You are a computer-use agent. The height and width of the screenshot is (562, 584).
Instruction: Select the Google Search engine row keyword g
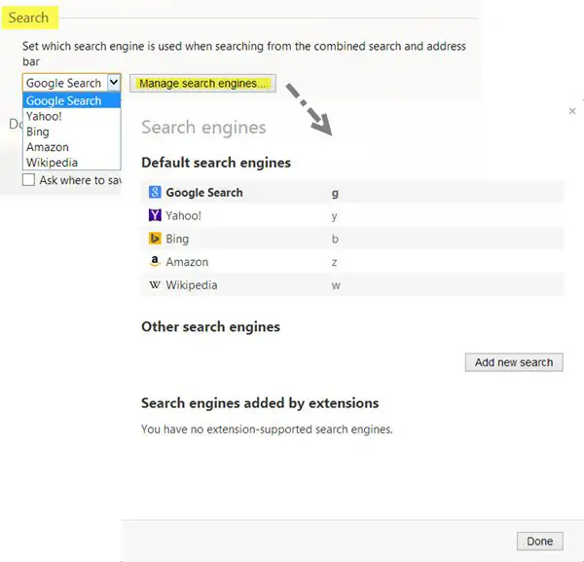(x=336, y=193)
